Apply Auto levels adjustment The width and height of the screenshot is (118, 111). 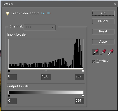[103, 42]
